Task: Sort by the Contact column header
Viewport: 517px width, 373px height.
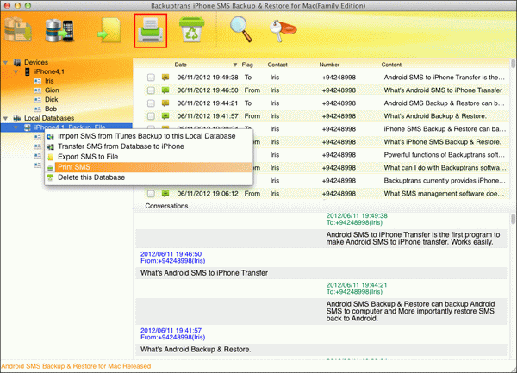Action: (x=277, y=65)
